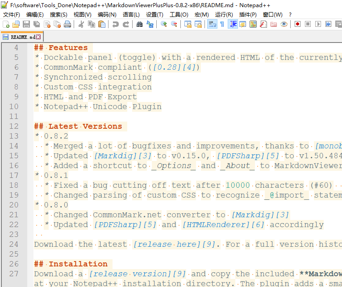342x287 pixels.
Task: Paste from clipboard using the toolbar icon
Action: tap(102, 24)
